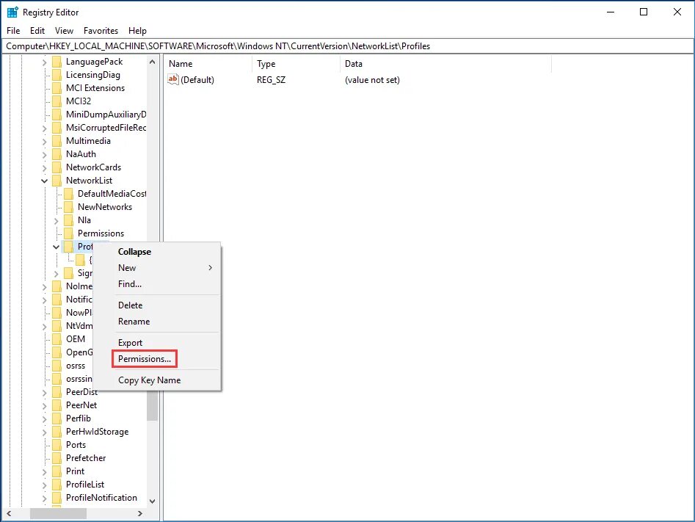Screen dimensions: 695x522
Task: Select the osrss folder icon
Action: [57, 366]
